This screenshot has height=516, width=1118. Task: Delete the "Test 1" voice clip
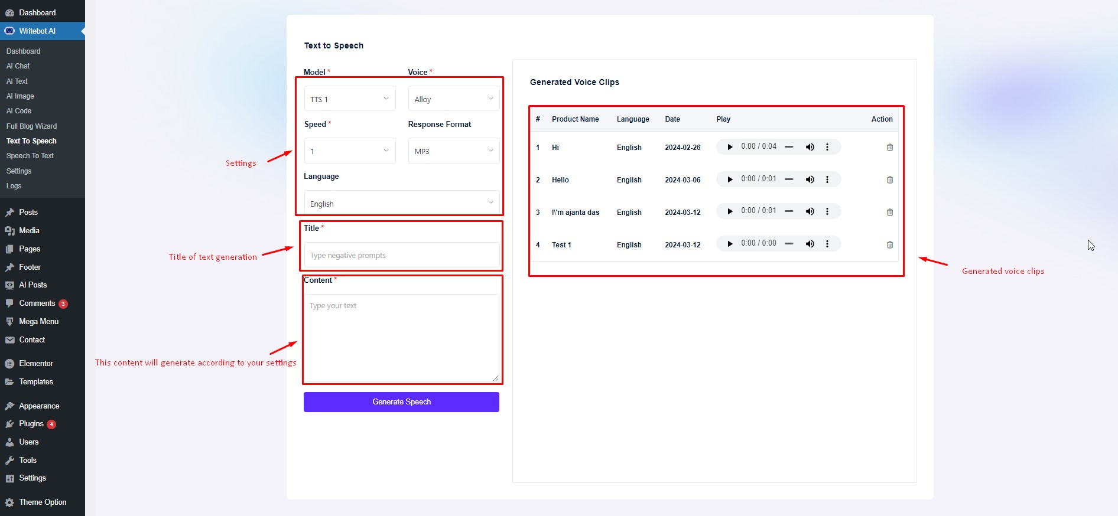click(890, 245)
